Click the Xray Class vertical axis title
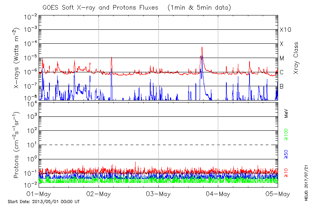Image resolution: width=309 pixels, height=205 pixels. [x=296, y=58]
